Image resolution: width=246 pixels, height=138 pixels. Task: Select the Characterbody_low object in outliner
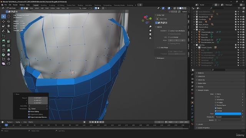[x=207, y=32]
